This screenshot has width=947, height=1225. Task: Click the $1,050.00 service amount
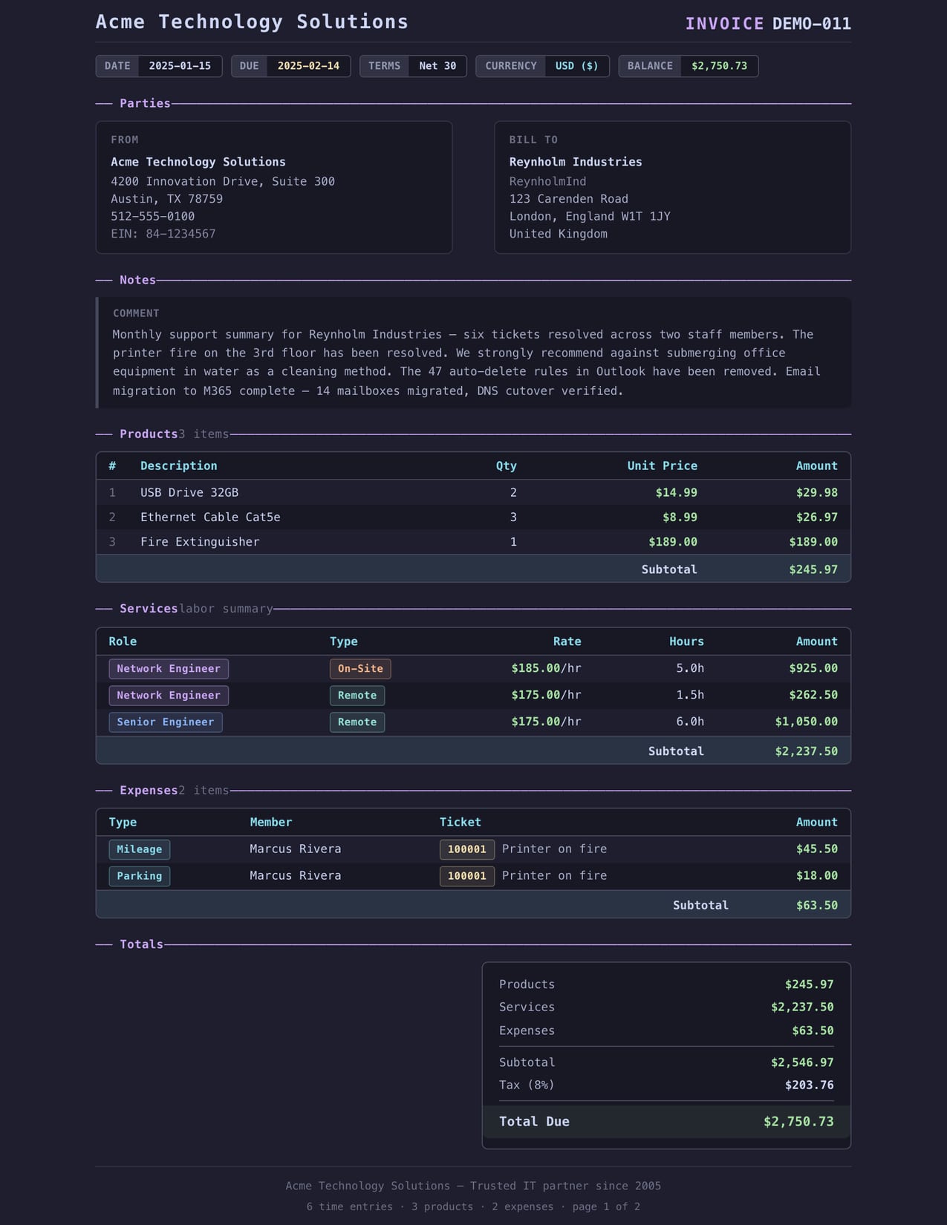(x=806, y=722)
